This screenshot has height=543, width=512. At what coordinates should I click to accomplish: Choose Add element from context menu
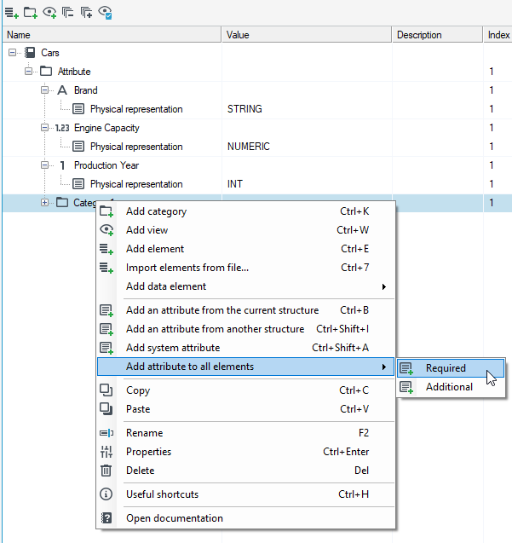tap(245, 249)
